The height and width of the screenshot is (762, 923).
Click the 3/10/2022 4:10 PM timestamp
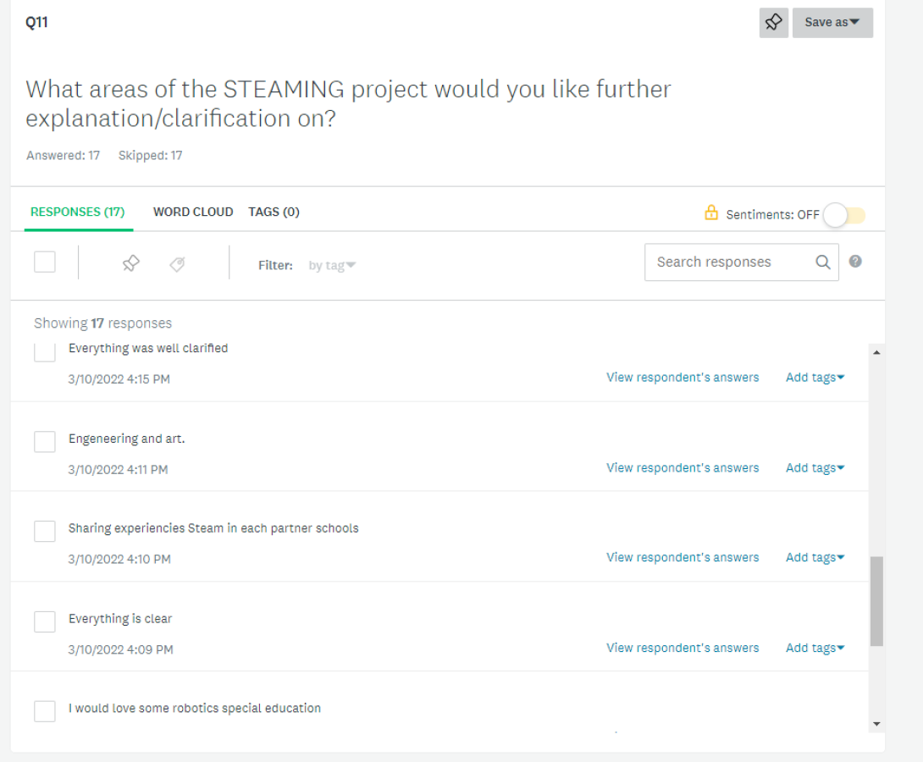click(119, 560)
